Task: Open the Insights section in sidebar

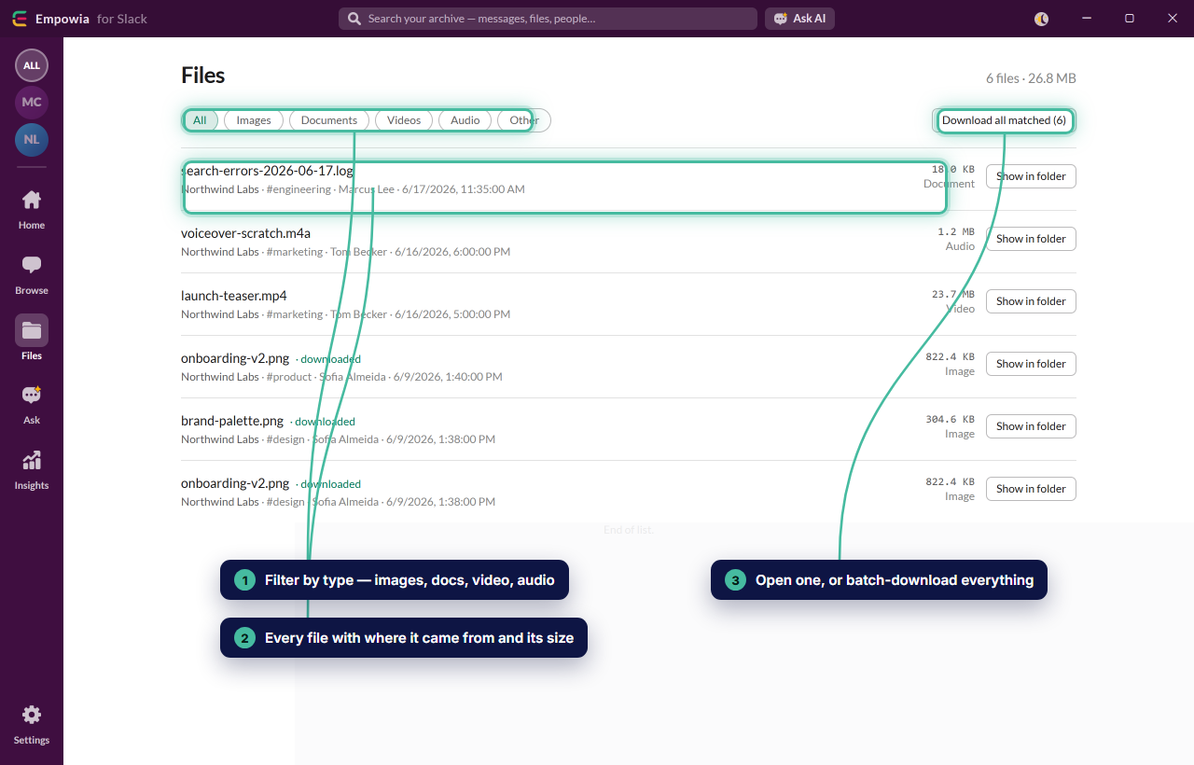Action: click(32, 470)
